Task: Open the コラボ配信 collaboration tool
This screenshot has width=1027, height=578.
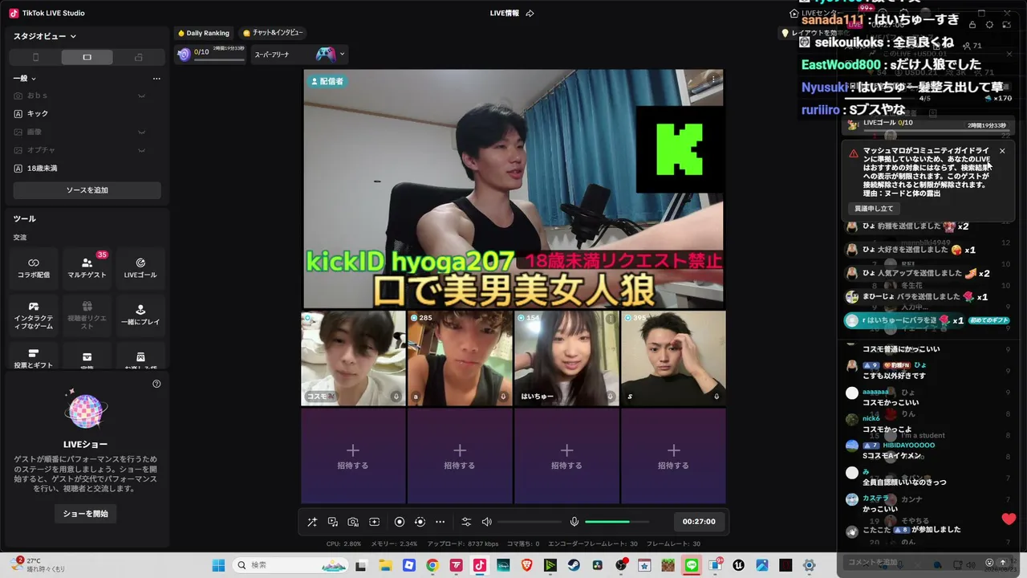Action: [x=34, y=268]
